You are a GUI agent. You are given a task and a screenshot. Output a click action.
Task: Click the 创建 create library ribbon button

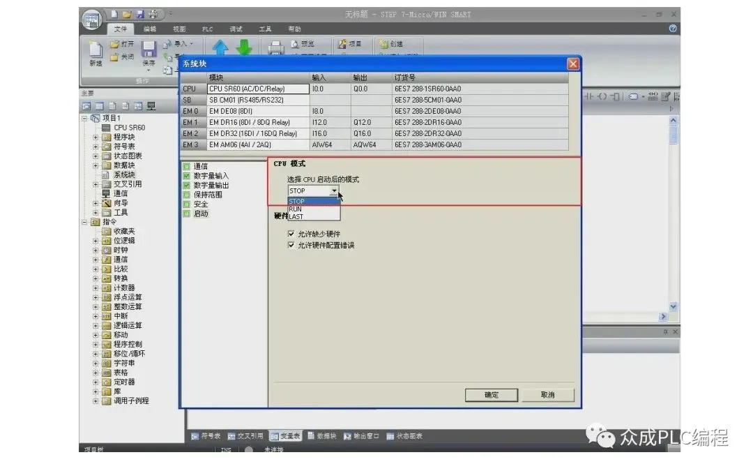click(391, 44)
